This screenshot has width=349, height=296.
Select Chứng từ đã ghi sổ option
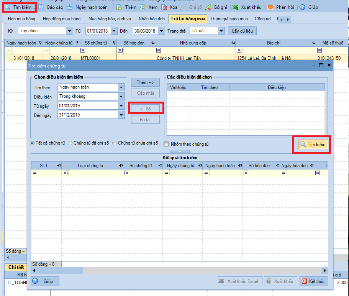pos(70,143)
